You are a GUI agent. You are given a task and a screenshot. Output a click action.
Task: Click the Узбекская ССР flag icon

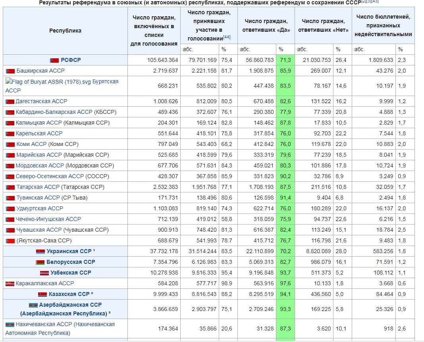click(x=44, y=273)
